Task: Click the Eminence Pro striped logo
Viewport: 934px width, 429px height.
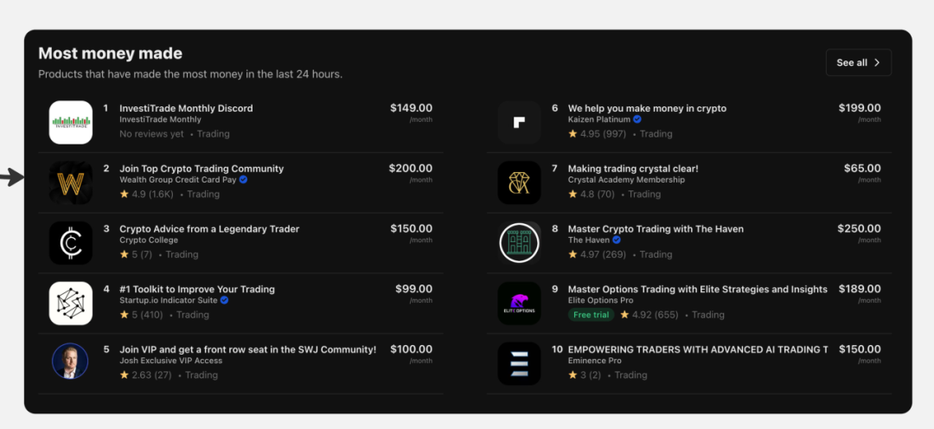Action: (x=519, y=363)
